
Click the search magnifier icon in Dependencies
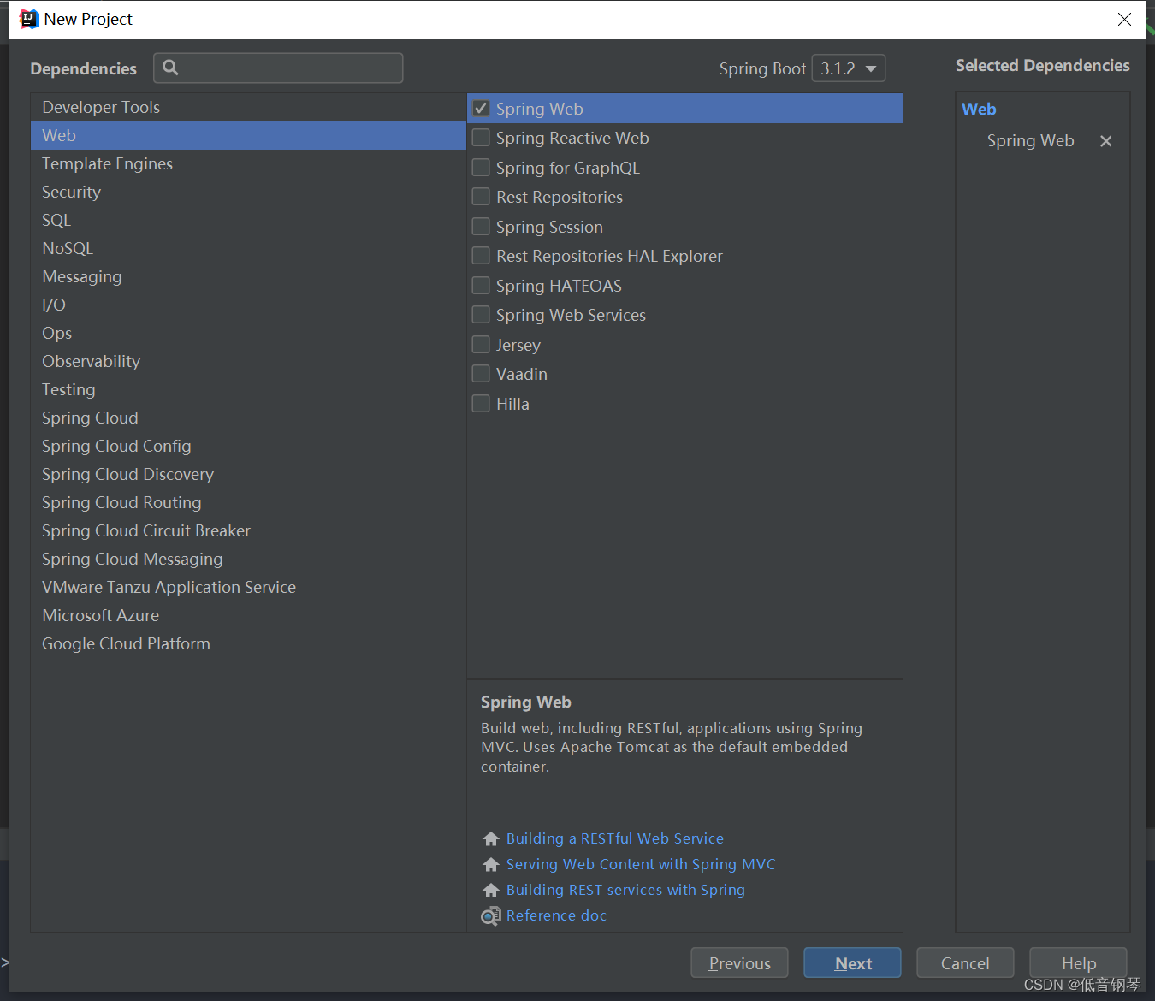pyautogui.click(x=170, y=68)
